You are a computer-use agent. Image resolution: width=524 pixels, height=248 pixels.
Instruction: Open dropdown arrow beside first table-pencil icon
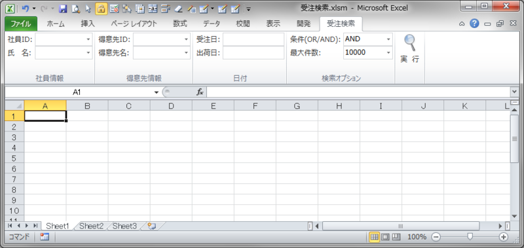(212, 9)
